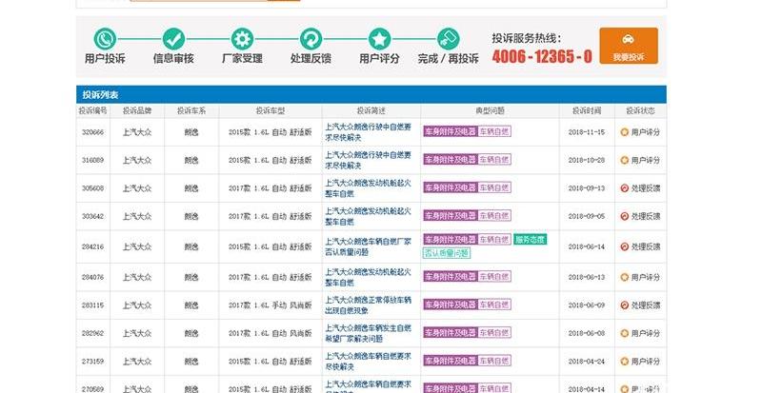Click the 投诉时间 column header
The image size is (762, 393).
coord(587,110)
